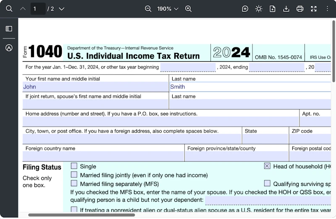Zoom out with the minus magnifier icon

tap(148, 9)
